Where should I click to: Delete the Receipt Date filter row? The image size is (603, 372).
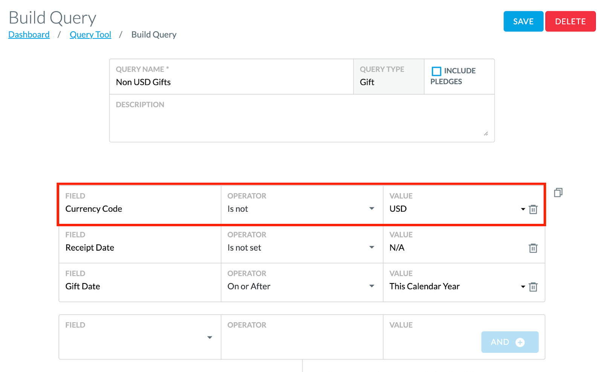pos(533,248)
